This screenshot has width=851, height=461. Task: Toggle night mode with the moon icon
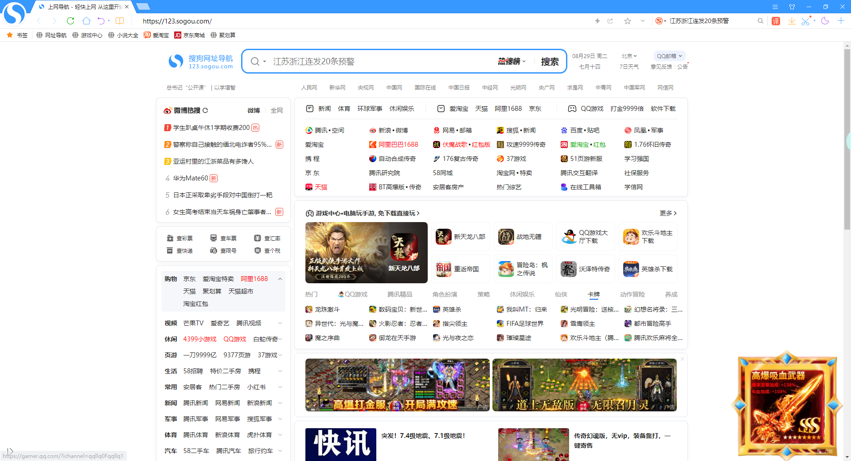[x=825, y=21]
